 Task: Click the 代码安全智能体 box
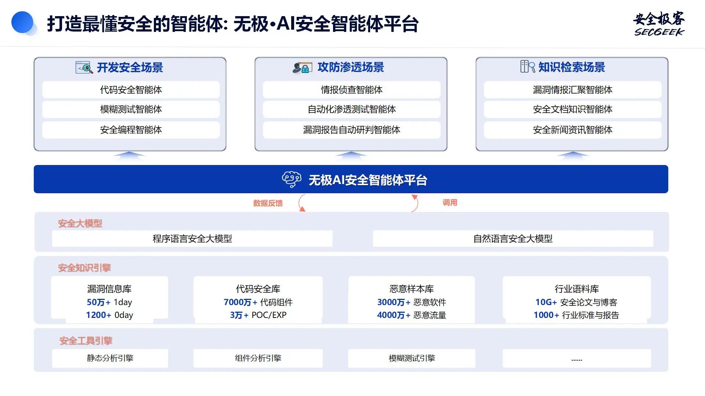131,90
